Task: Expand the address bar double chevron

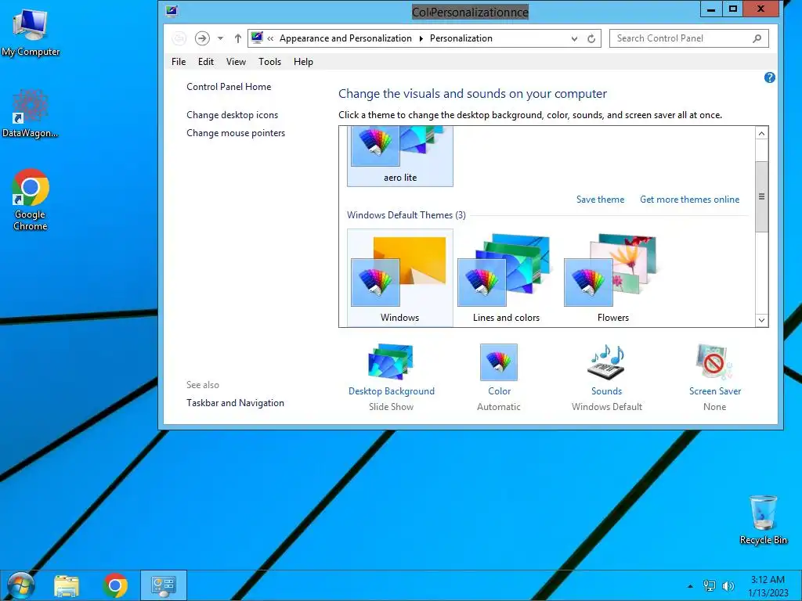Action: coord(270,38)
